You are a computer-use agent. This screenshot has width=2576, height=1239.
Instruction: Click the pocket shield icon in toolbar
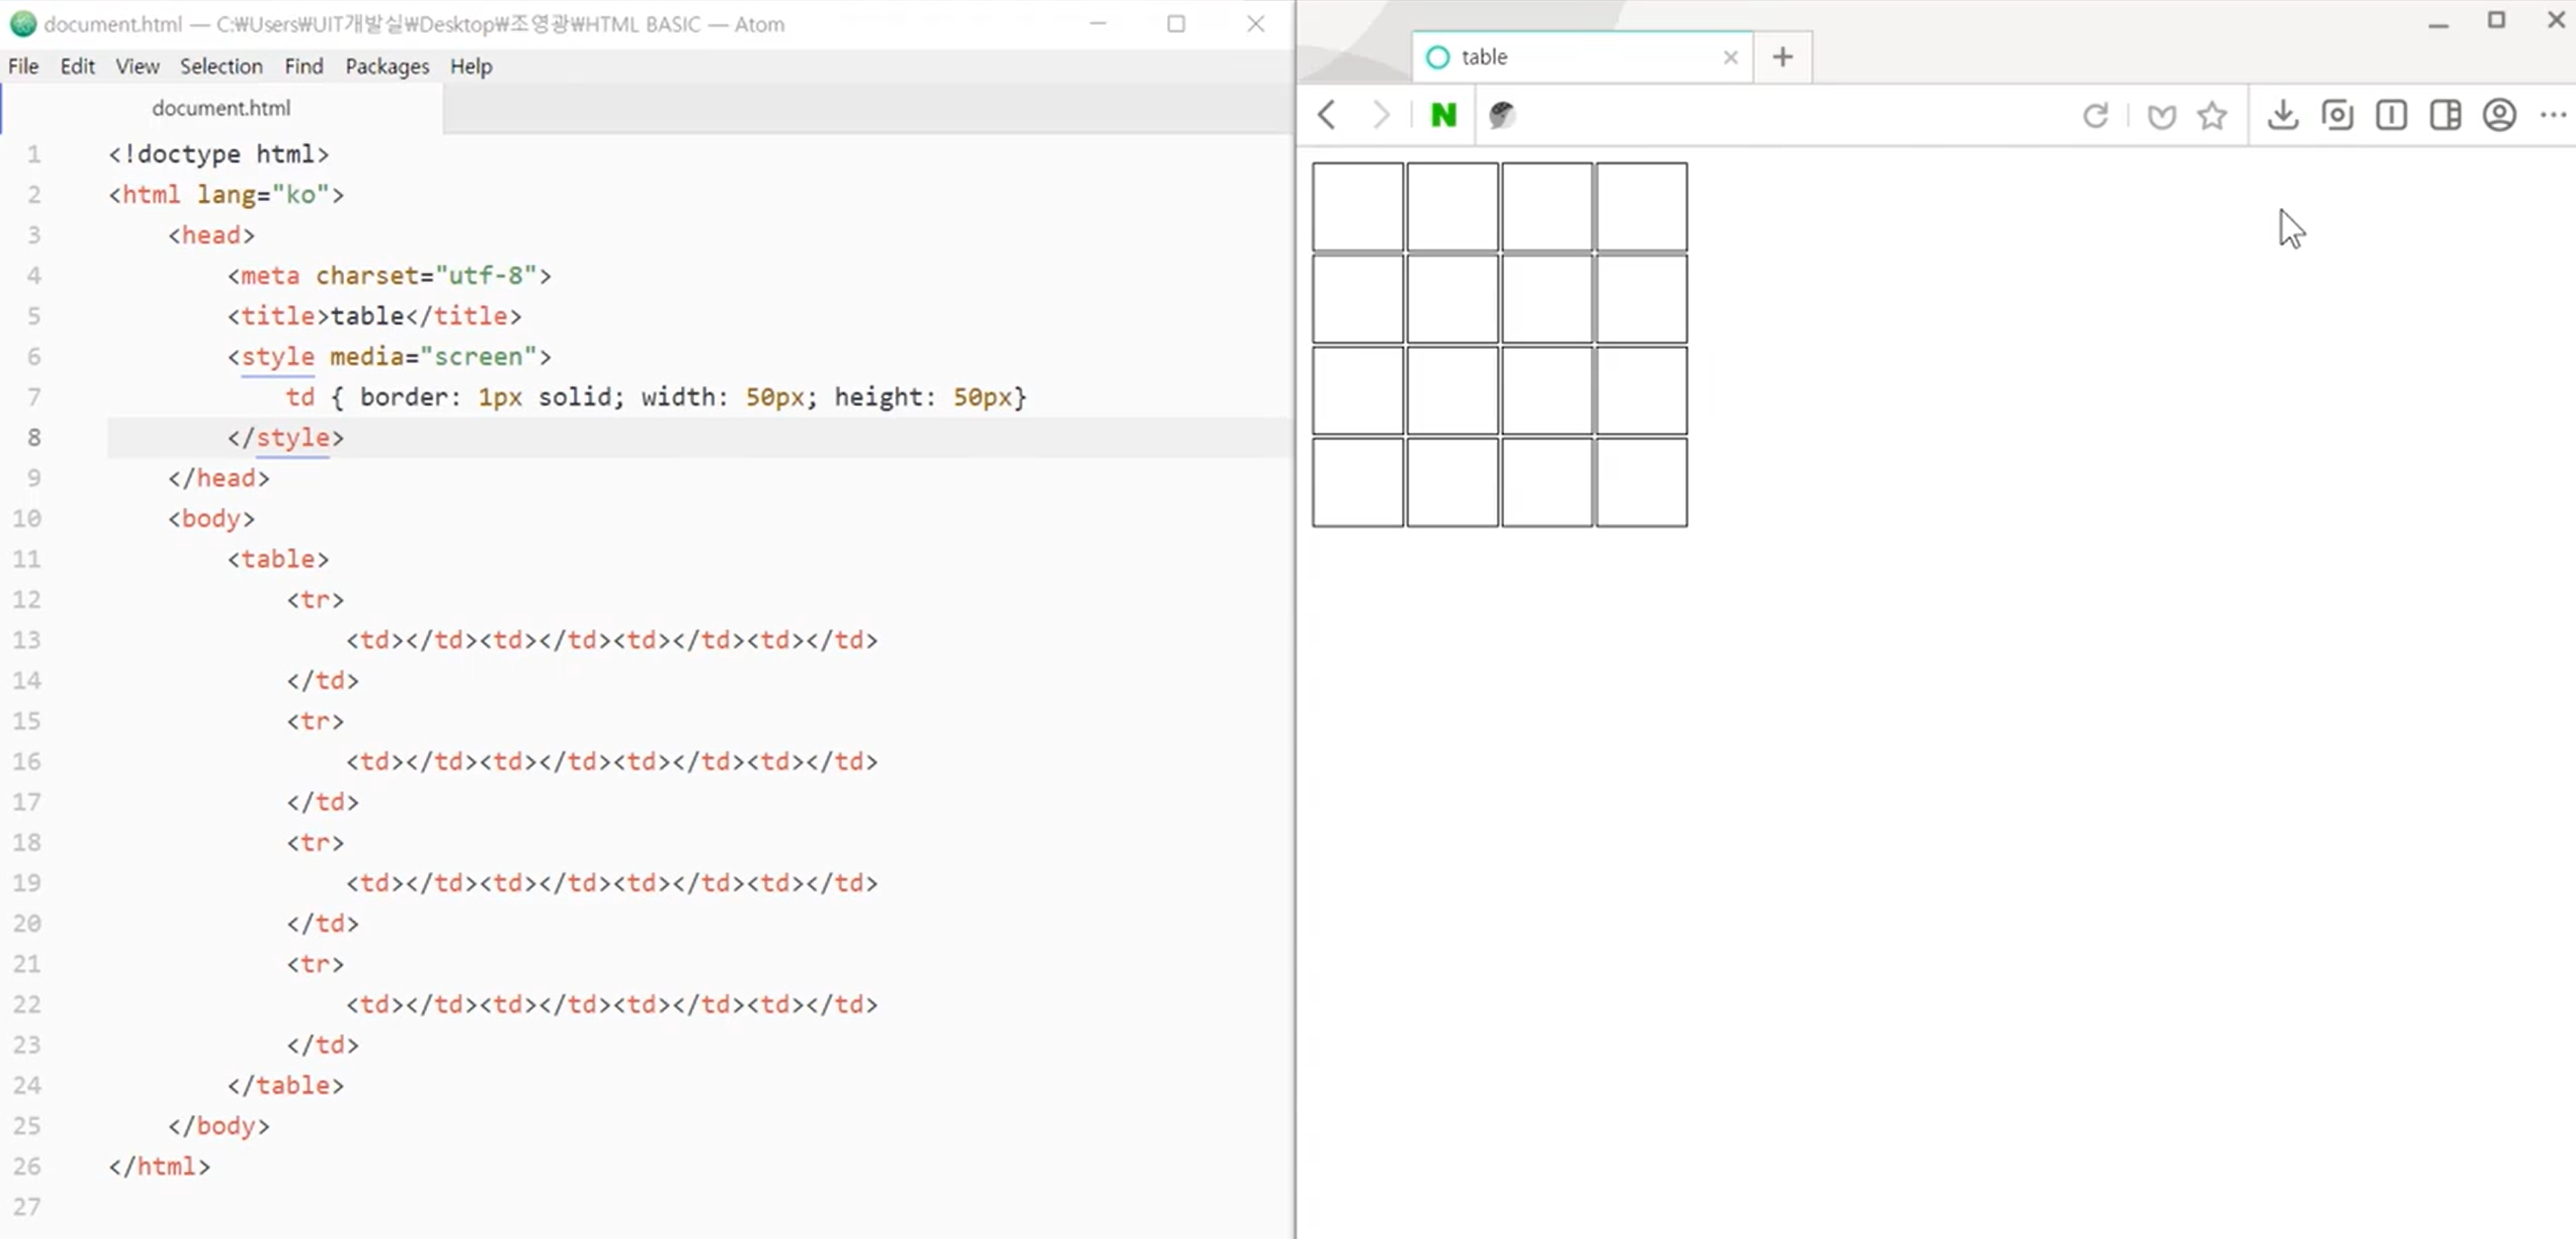[x=2161, y=116]
